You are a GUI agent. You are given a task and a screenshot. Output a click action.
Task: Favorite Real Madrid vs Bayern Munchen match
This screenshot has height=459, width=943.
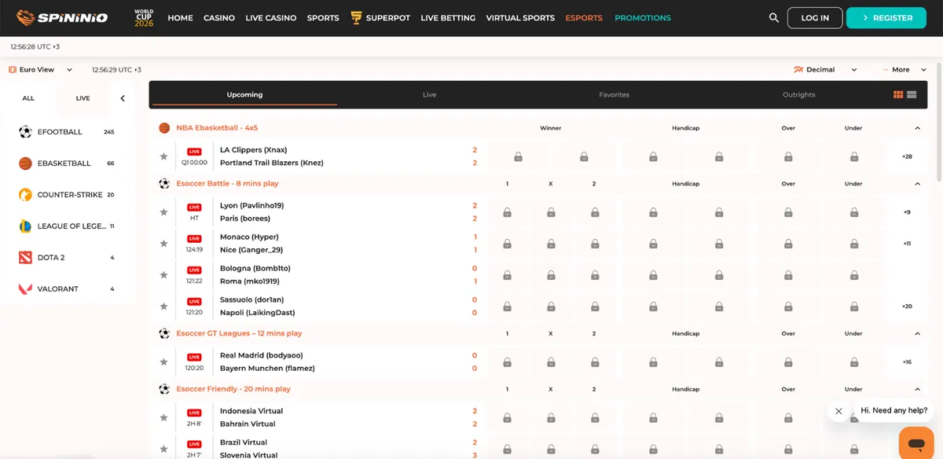coord(163,362)
